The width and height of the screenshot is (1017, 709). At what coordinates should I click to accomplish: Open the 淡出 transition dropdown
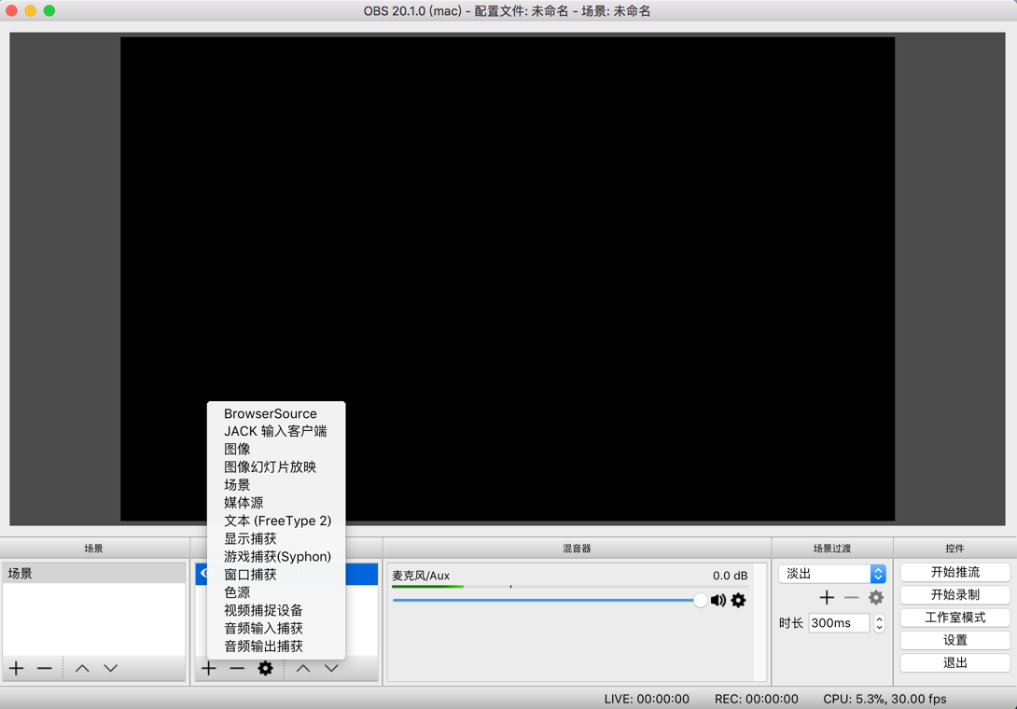pyautogui.click(x=832, y=574)
